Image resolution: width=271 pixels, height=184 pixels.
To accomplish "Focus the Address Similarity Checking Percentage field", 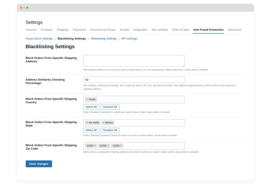I will click(134, 80).
